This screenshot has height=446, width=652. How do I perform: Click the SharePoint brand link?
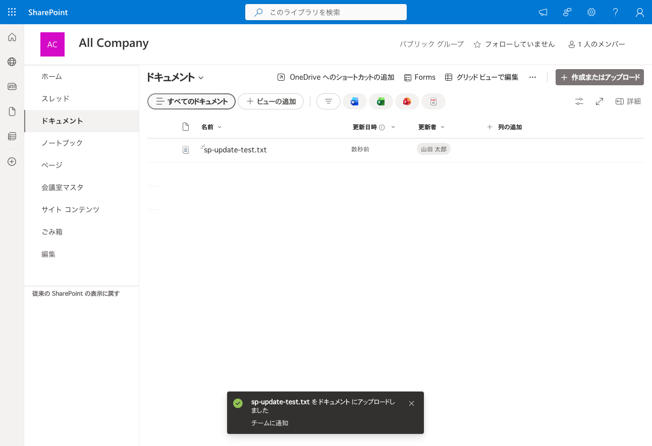[48, 12]
